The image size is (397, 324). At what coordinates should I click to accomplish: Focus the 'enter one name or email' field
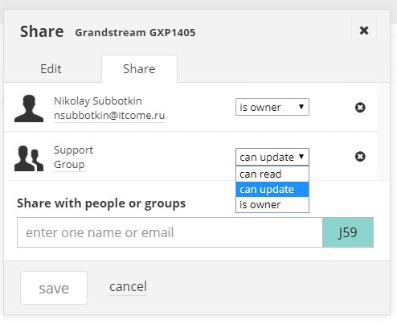point(170,232)
